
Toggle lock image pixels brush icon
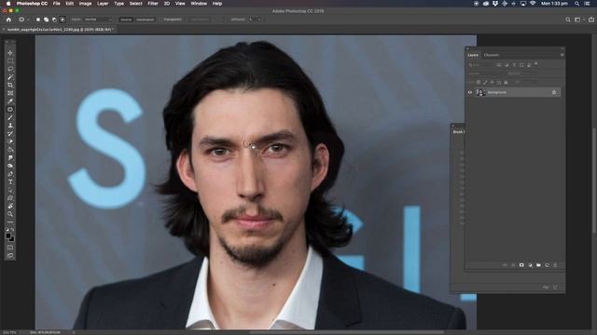[485, 82]
